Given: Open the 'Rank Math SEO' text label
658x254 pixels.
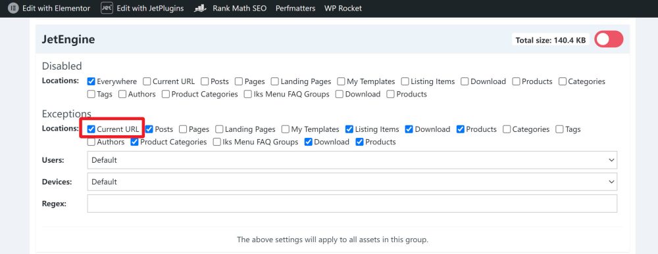Looking at the screenshot, I should click(240, 8).
